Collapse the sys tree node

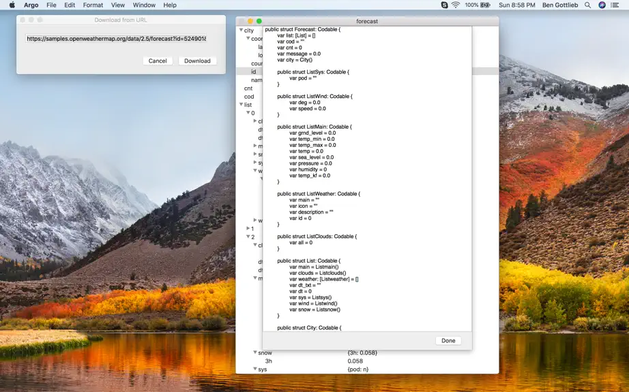254,369
